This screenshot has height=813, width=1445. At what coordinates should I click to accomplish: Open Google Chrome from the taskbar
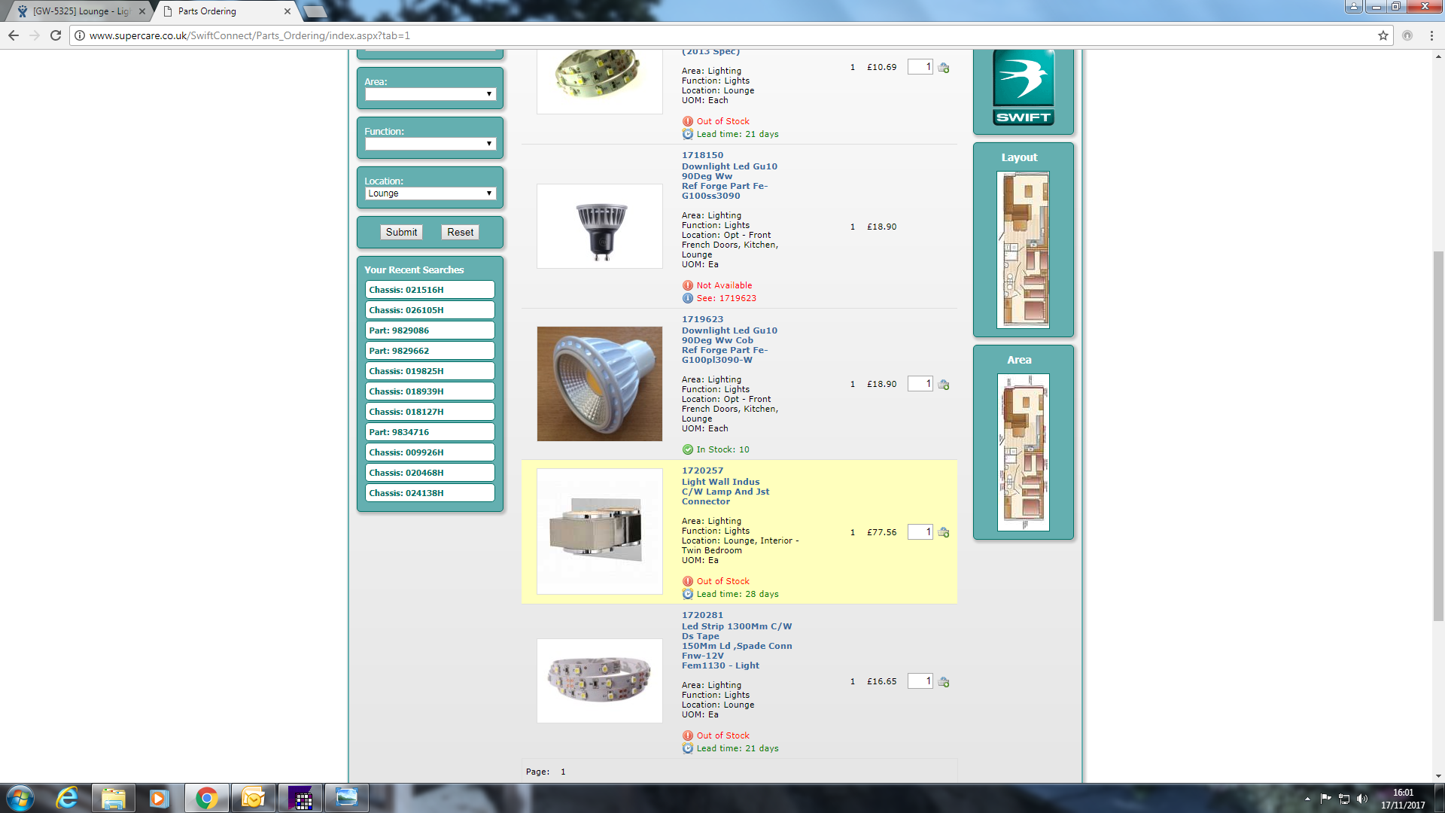(206, 798)
